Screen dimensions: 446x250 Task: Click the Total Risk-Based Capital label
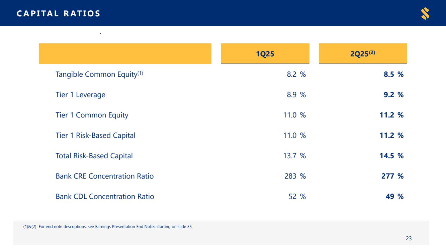point(94,156)
